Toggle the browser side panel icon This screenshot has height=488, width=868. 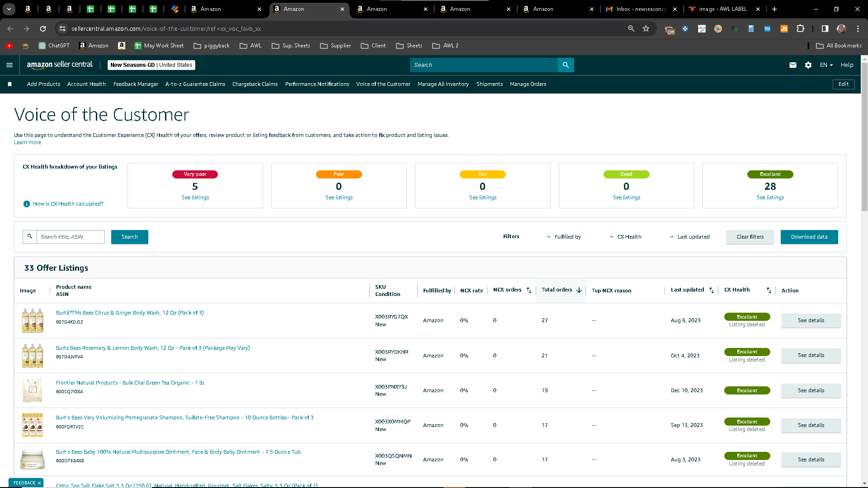click(x=825, y=28)
